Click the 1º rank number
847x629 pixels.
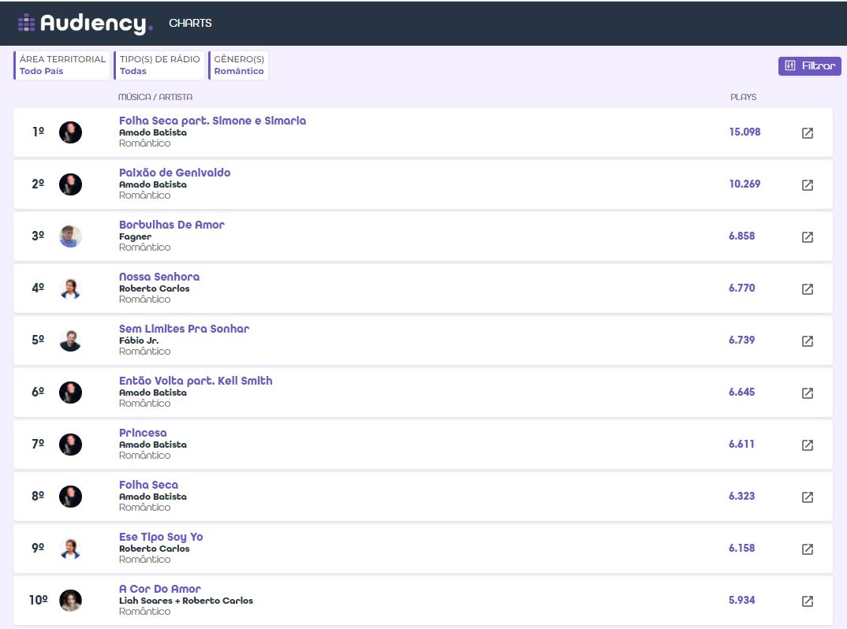pos(39,132)
